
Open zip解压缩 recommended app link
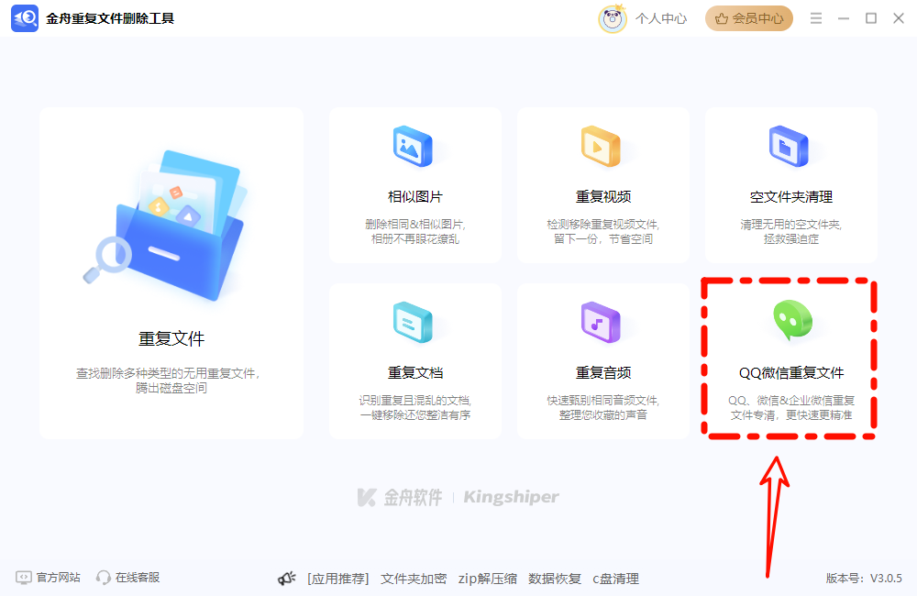pyautogui.click(x=488, y=579)
